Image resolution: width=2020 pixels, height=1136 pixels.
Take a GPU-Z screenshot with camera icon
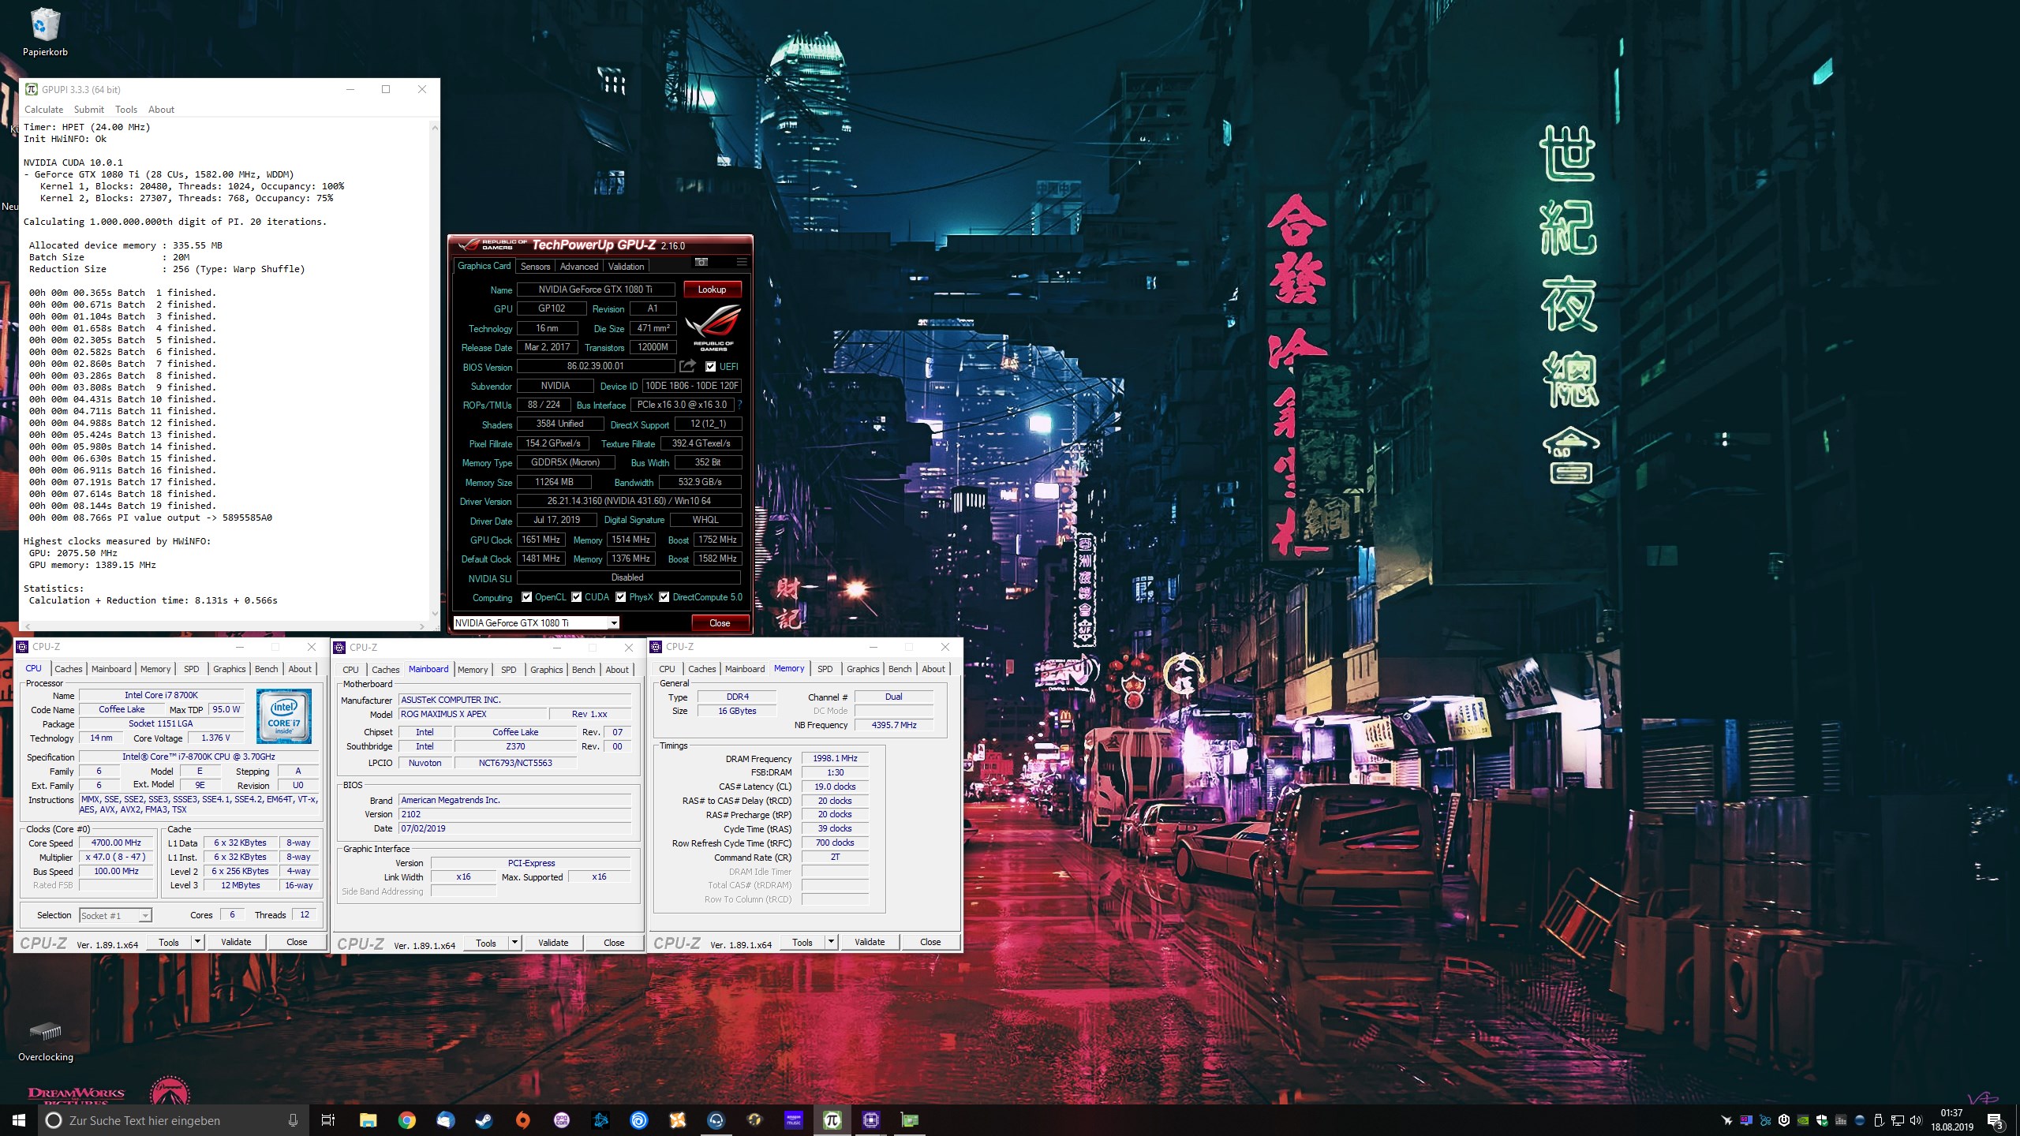point(701,262)
